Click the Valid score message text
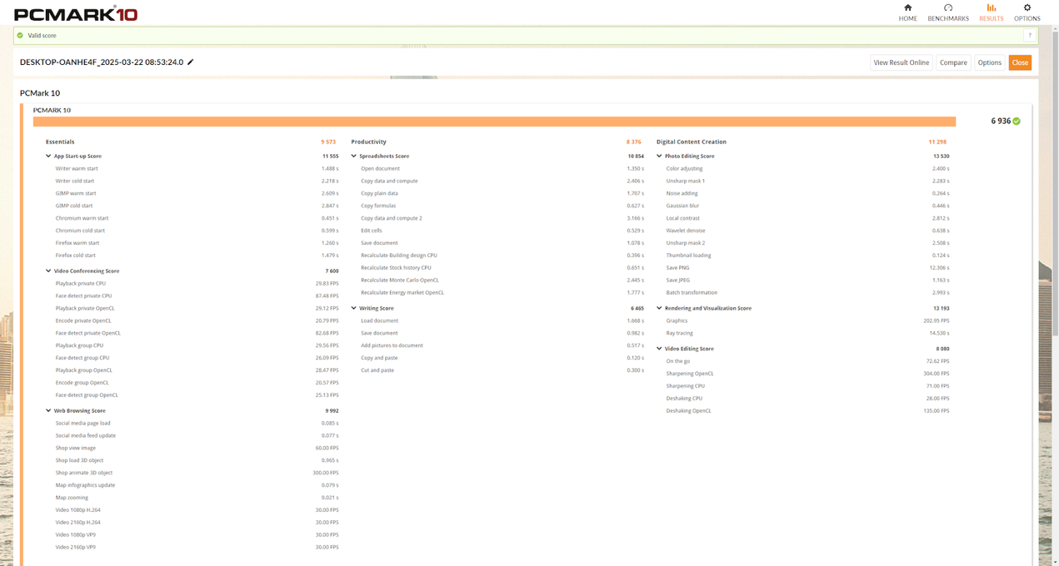Screen dimensions: 1059x566 pyautogui.click(x=42, y=36)
